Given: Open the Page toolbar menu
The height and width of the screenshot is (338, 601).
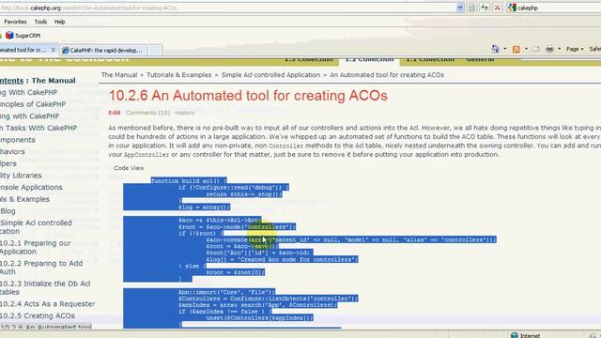Looking at the screenshot, I should [x=575, y=49].
